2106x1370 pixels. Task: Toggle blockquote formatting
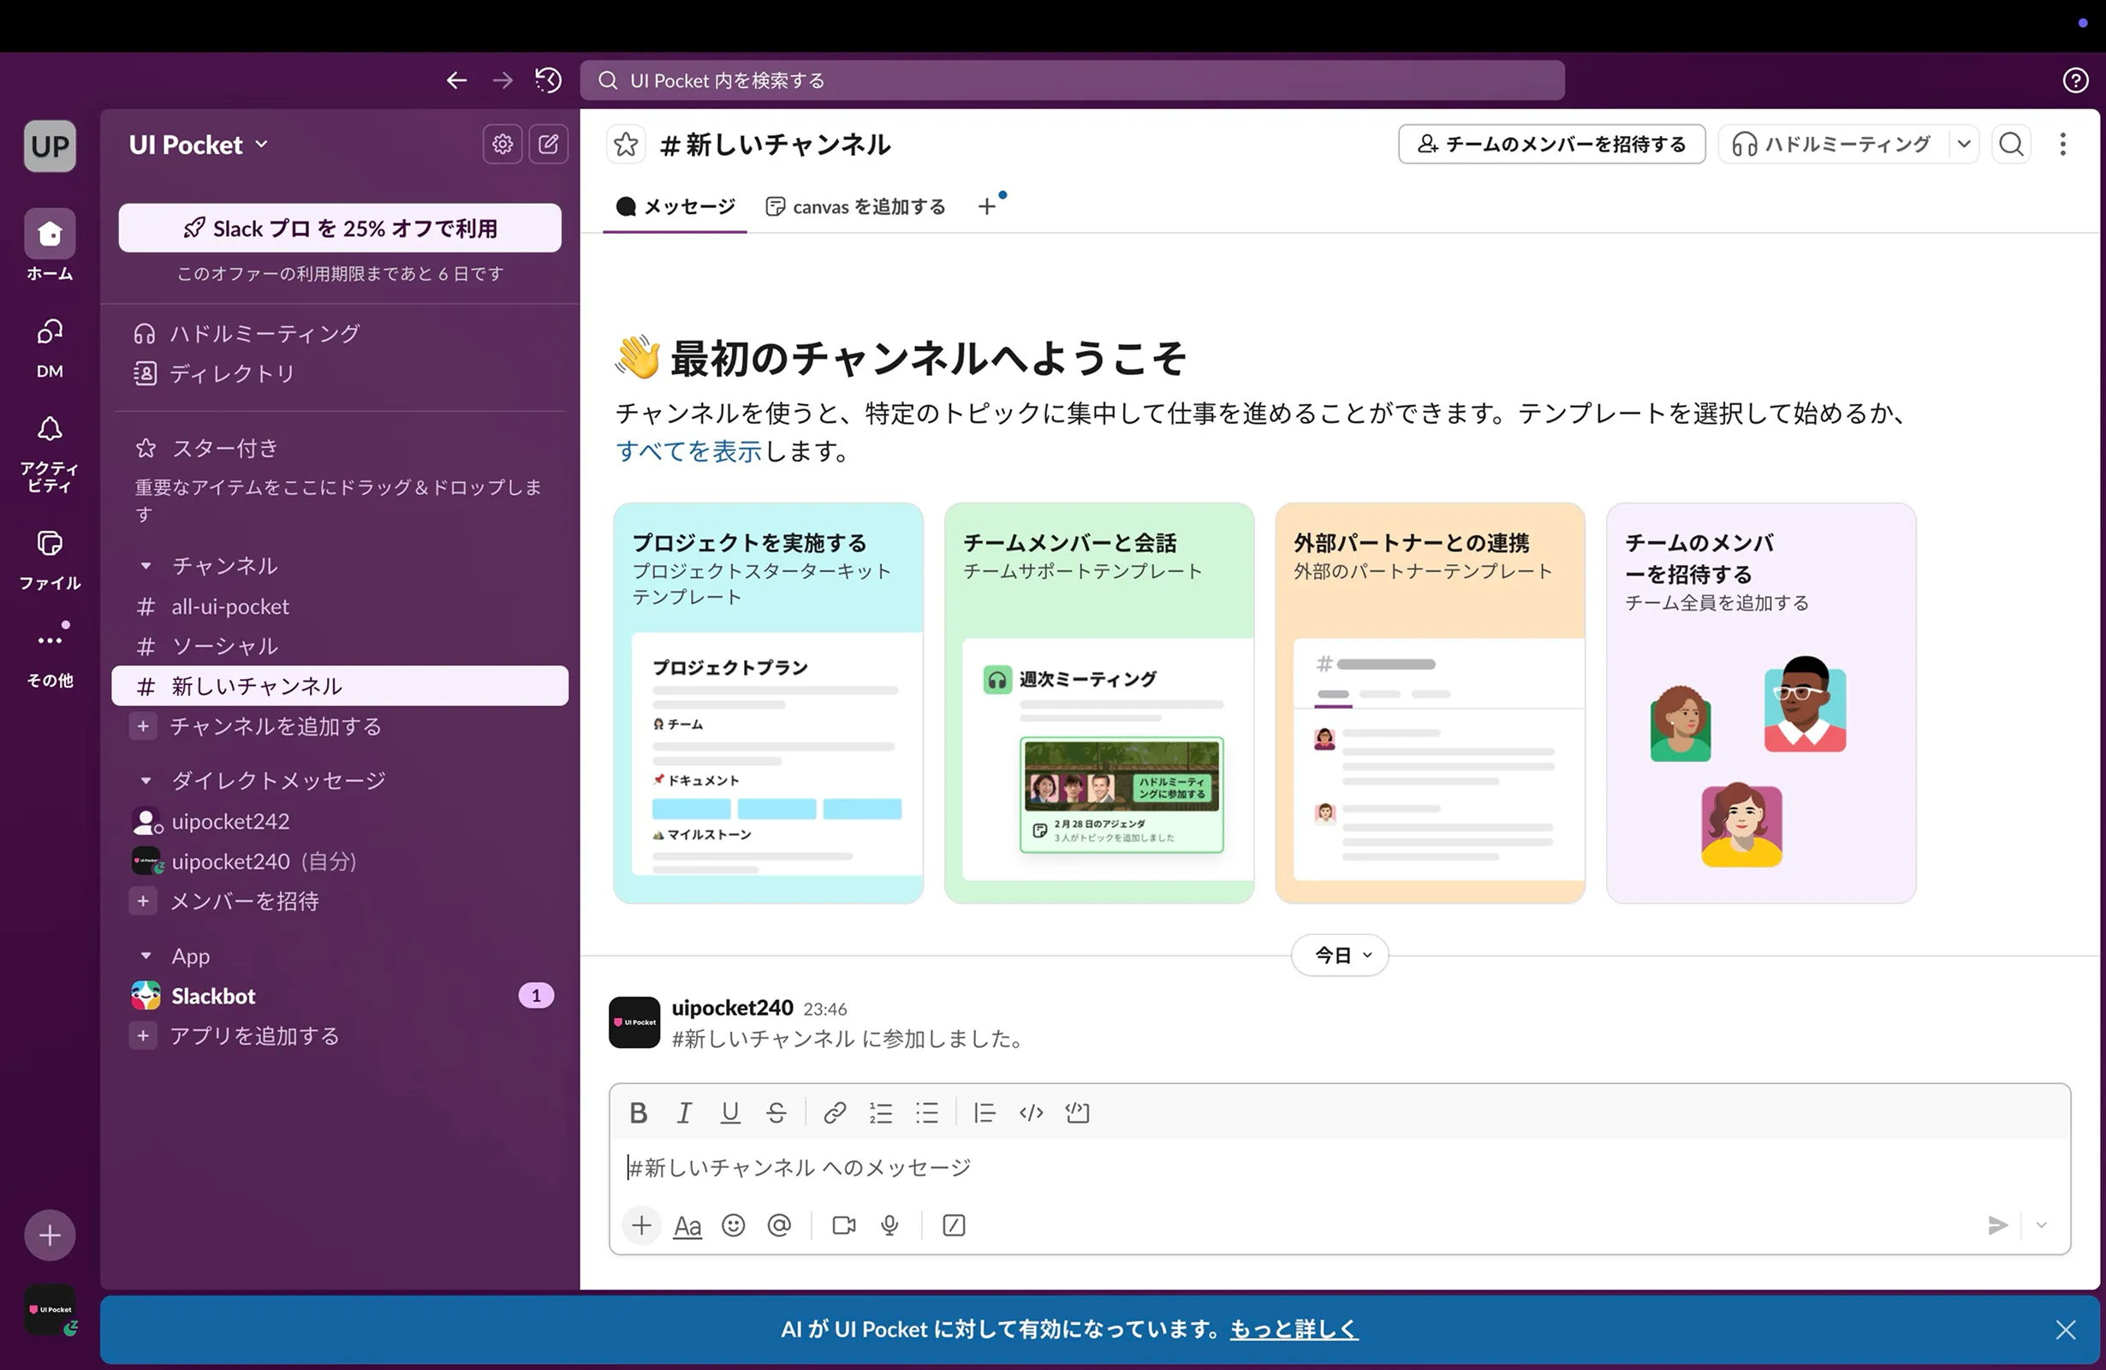(985, 1112)
